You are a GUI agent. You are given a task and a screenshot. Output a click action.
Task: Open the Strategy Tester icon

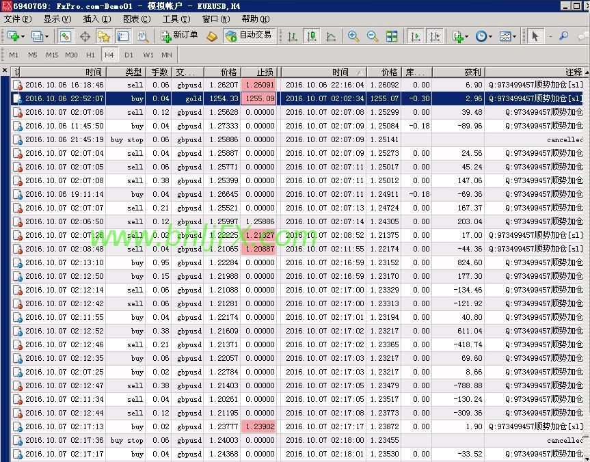coord(143,36)
